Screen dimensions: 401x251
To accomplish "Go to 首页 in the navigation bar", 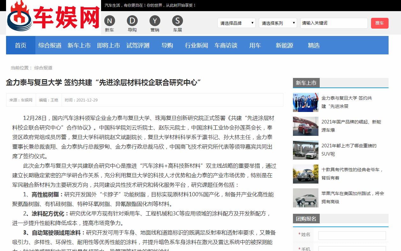I will click(x=21, y=45).
